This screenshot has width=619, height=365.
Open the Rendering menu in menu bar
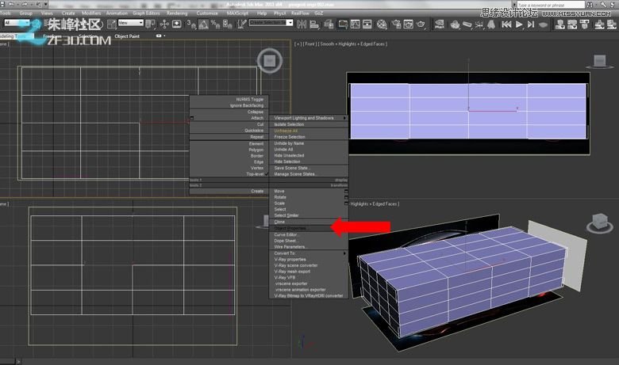[178, 13]
